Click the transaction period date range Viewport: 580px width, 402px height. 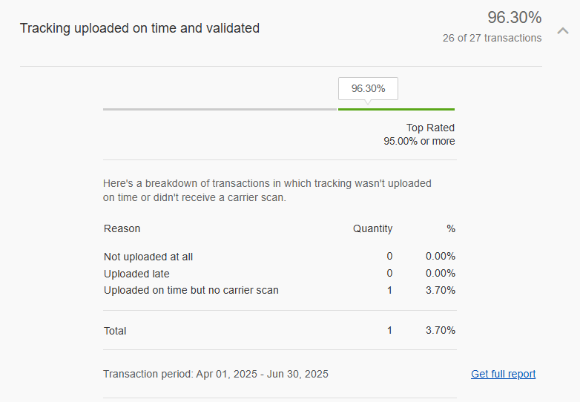[215, 374]
